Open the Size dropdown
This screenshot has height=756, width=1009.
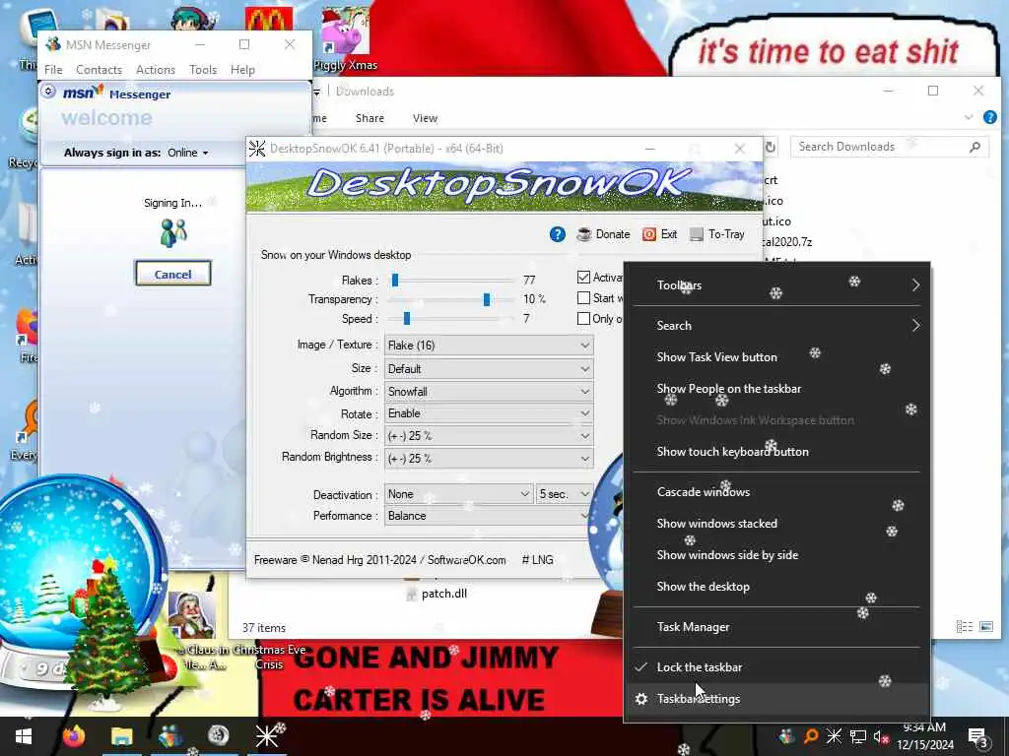coord(489,369)
